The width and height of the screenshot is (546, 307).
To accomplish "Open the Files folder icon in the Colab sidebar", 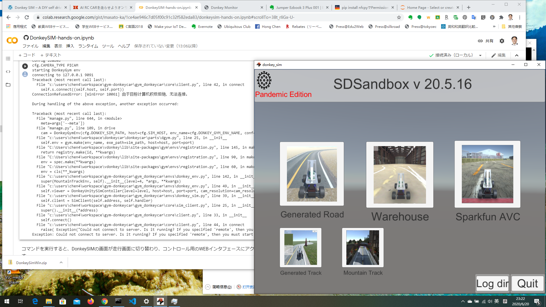I will [8, 85].
